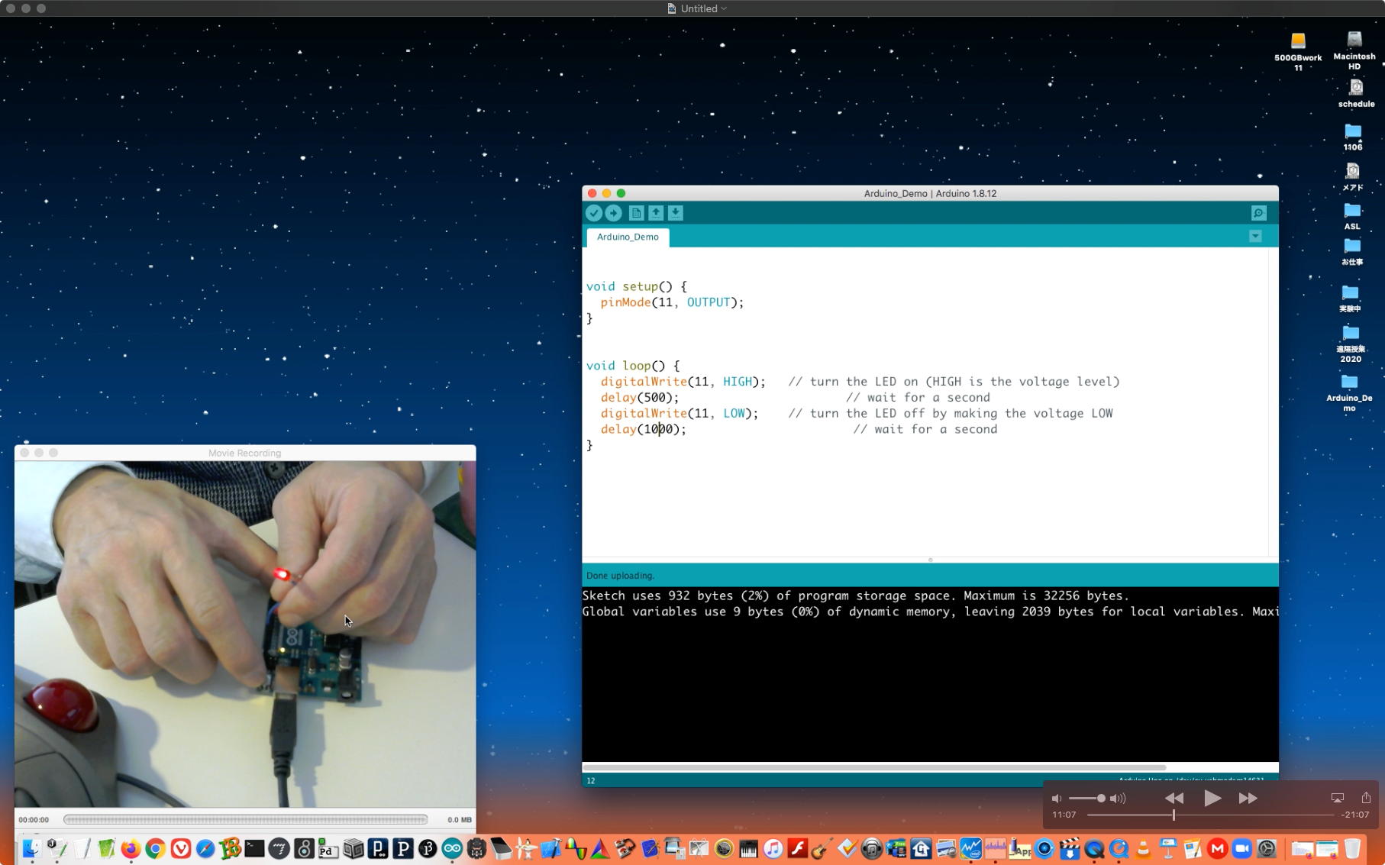Click the horizontal scrollbar of the console
Screen dimensions: 1385x865
(x=874, y=767)
